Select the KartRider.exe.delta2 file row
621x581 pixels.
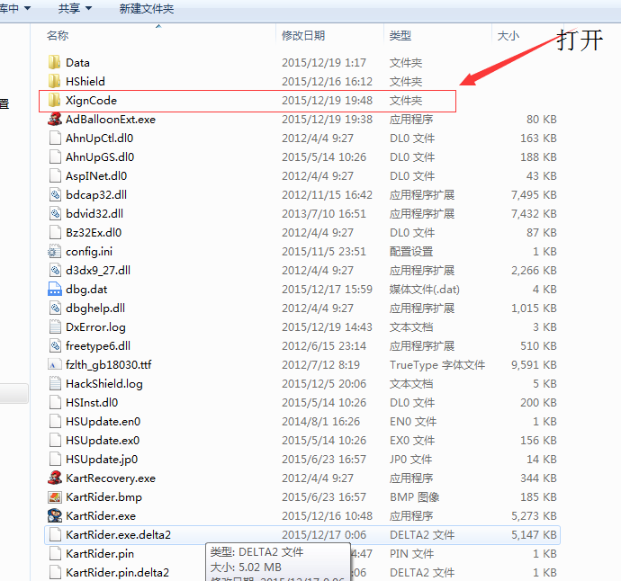point(302,535)
